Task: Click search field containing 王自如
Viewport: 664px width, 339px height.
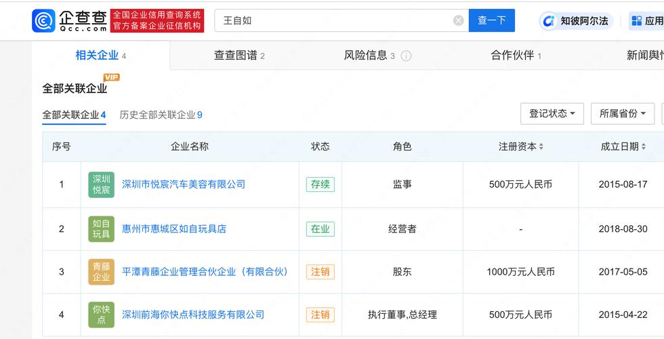Action: click(341, 20)
